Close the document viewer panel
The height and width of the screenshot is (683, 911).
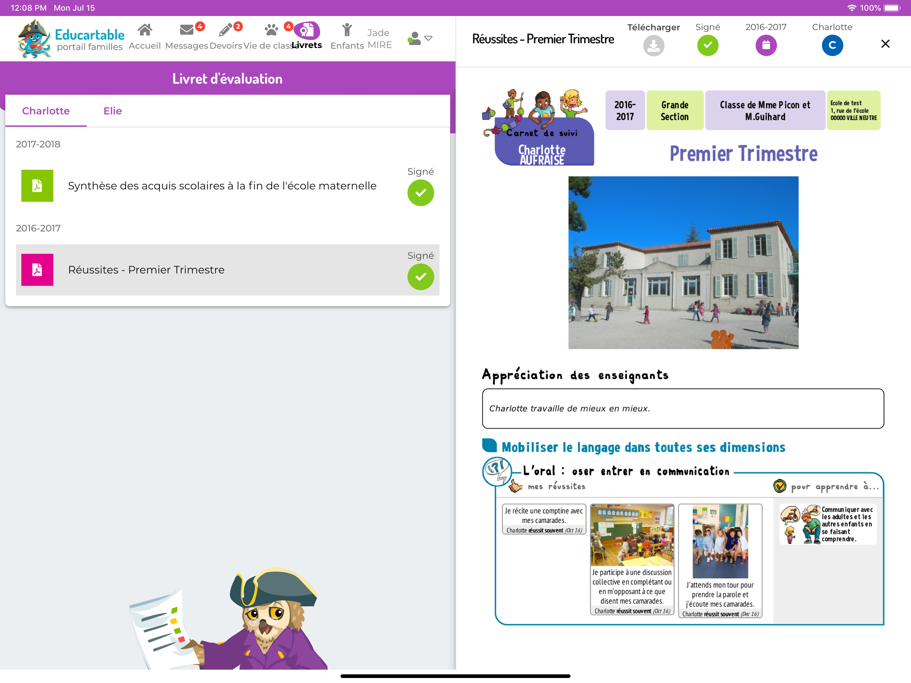(885, 44)
